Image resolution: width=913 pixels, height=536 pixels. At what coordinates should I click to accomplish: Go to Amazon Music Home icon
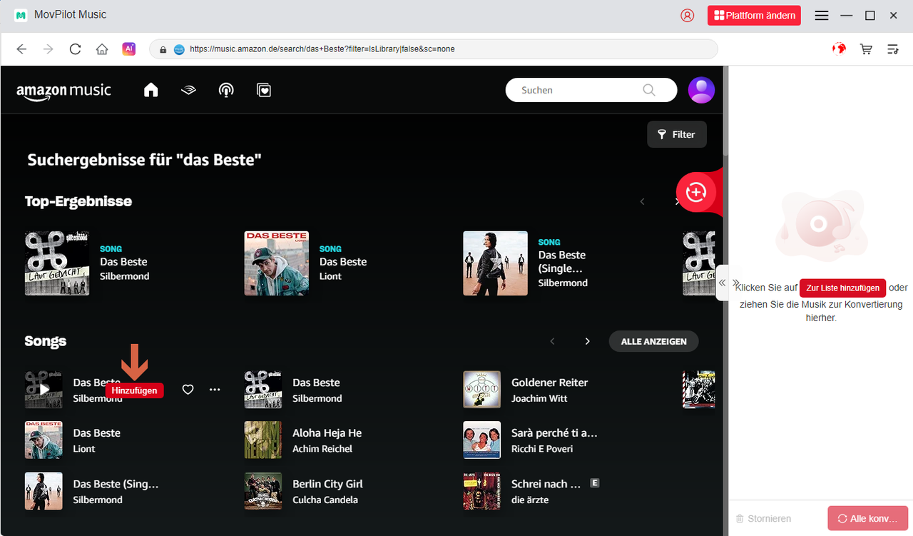coord(151,90)
